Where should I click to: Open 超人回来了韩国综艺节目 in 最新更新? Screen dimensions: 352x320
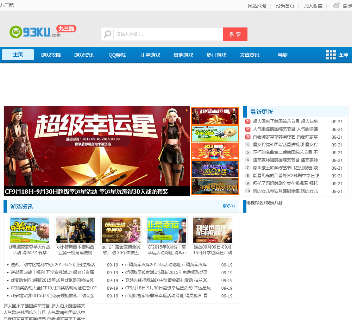point(285,121)
